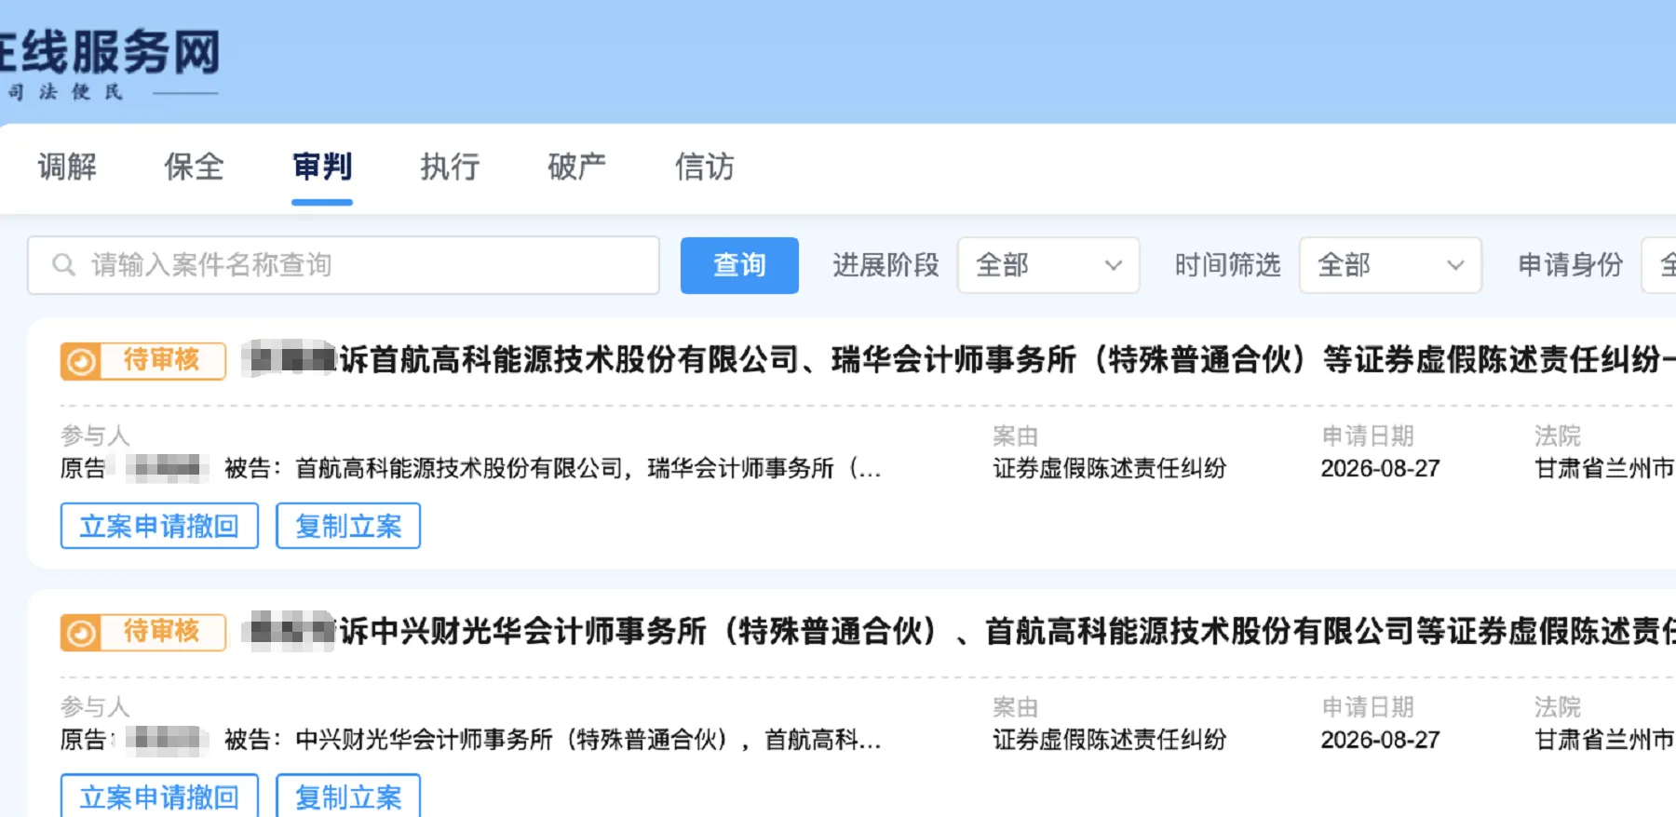The width and height of the screenshot is (1676, 817).
Task: Go to the 执行 tab
Action: [x=450, y=167]
